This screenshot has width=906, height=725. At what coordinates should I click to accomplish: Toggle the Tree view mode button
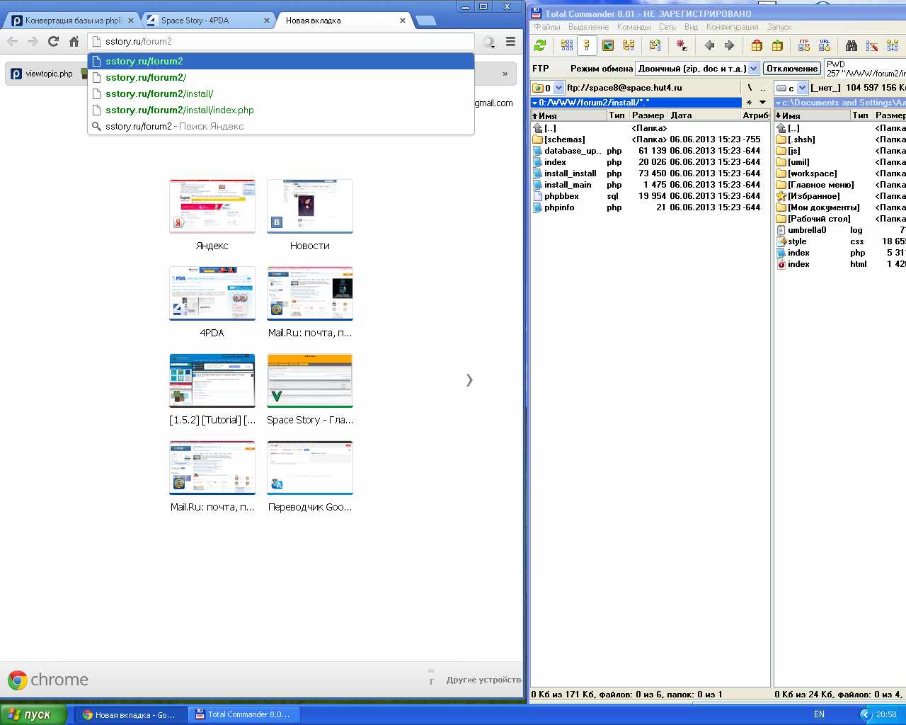[628, 46]
